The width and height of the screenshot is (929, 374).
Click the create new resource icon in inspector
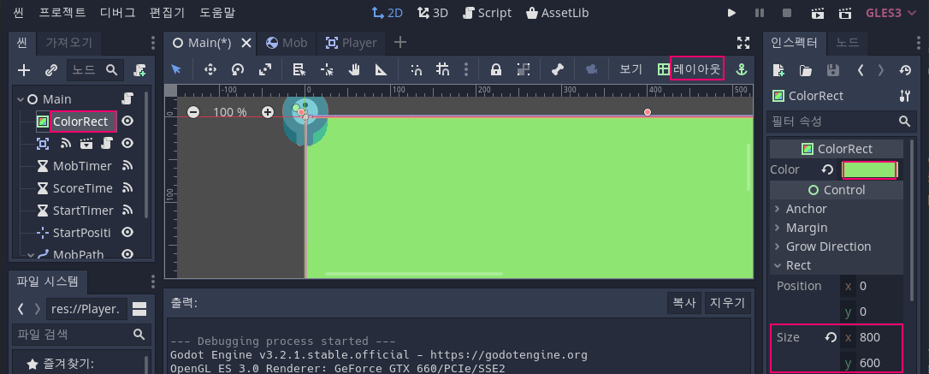click(778, 70)
